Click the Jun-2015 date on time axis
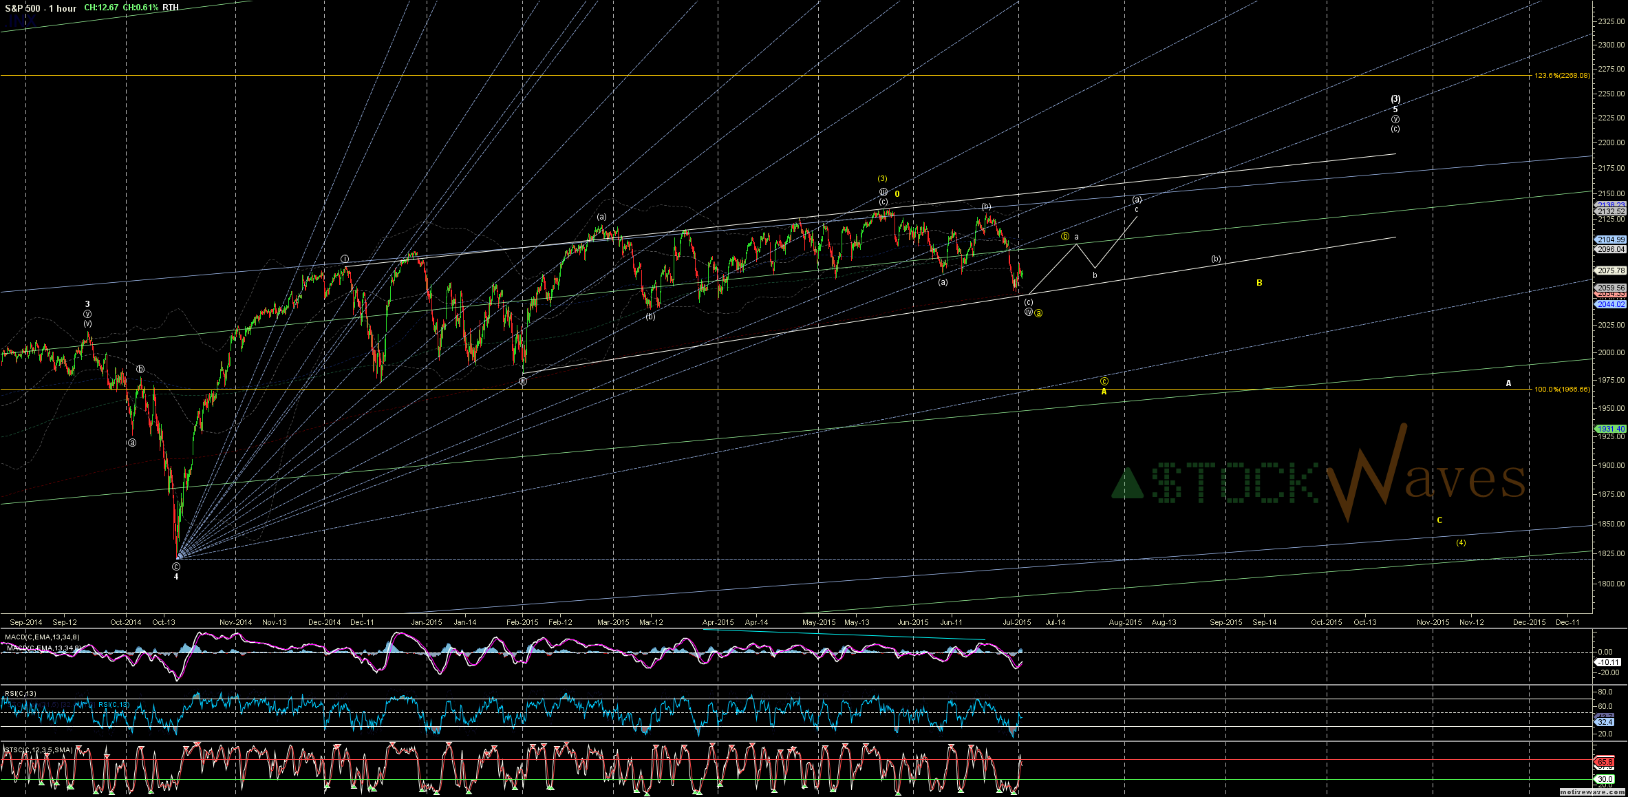This screenshot has width=1628, height=797. (x=913, y=622)
